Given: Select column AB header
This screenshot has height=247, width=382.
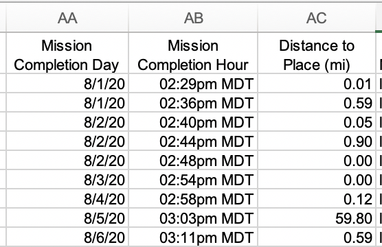Looking at the screenshot, I should [193, 18].
